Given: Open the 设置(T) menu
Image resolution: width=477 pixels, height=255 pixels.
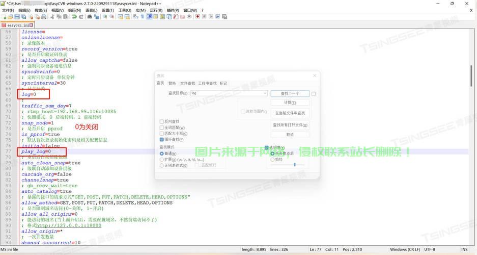Looking at the screenshot, I should click(x=108, y=10).
